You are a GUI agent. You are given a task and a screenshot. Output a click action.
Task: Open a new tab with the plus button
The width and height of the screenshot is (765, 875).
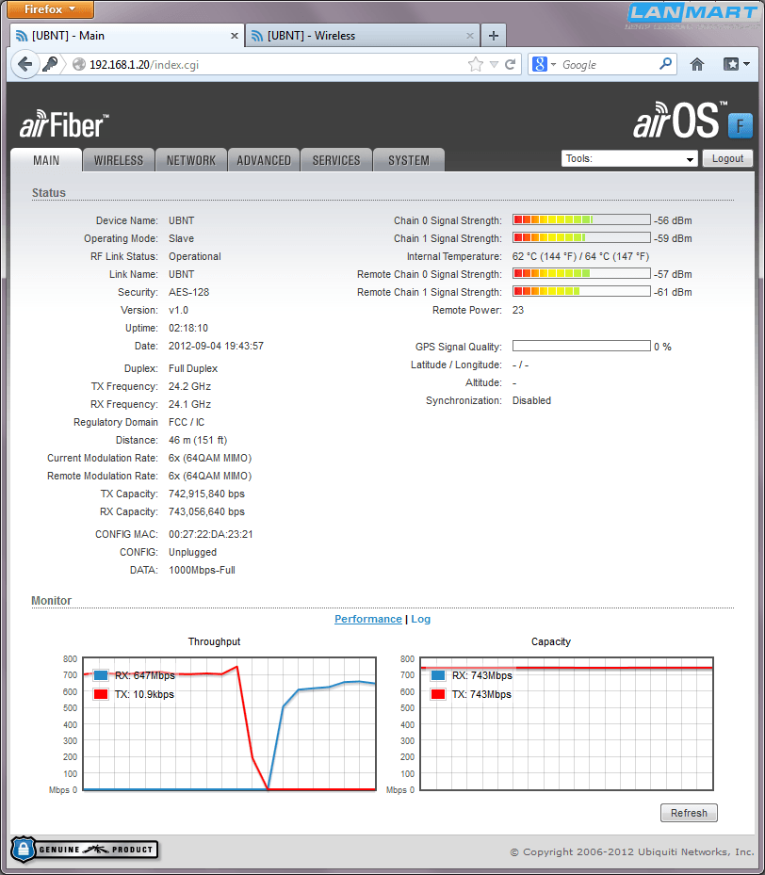tap(494, 36)
